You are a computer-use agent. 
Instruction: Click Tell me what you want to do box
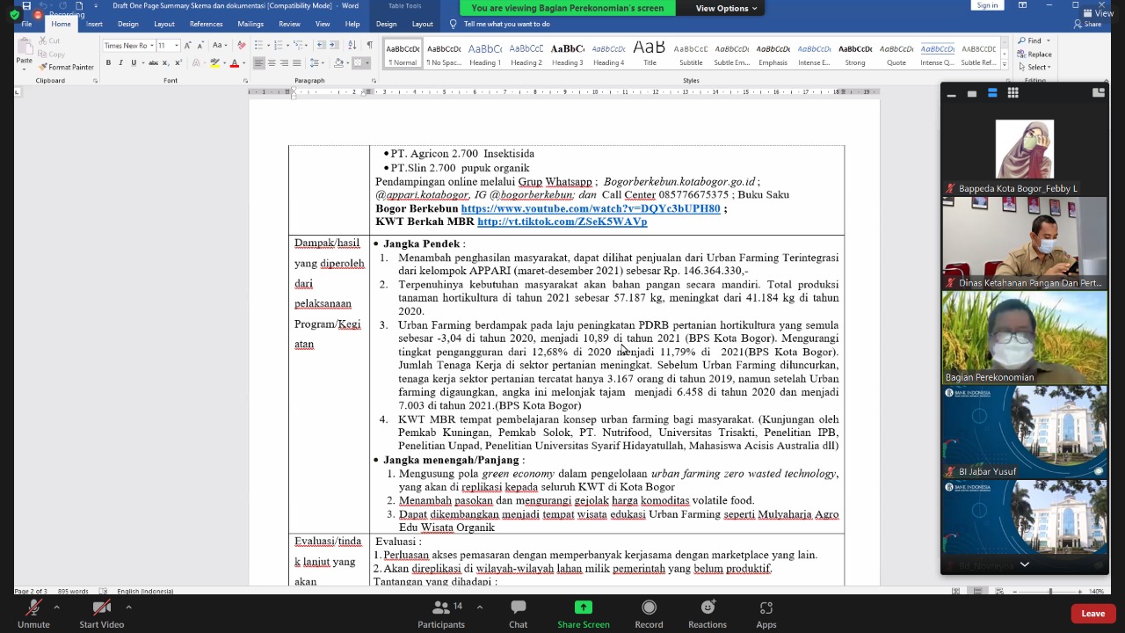pyautogui.click(x=506, y=24)
